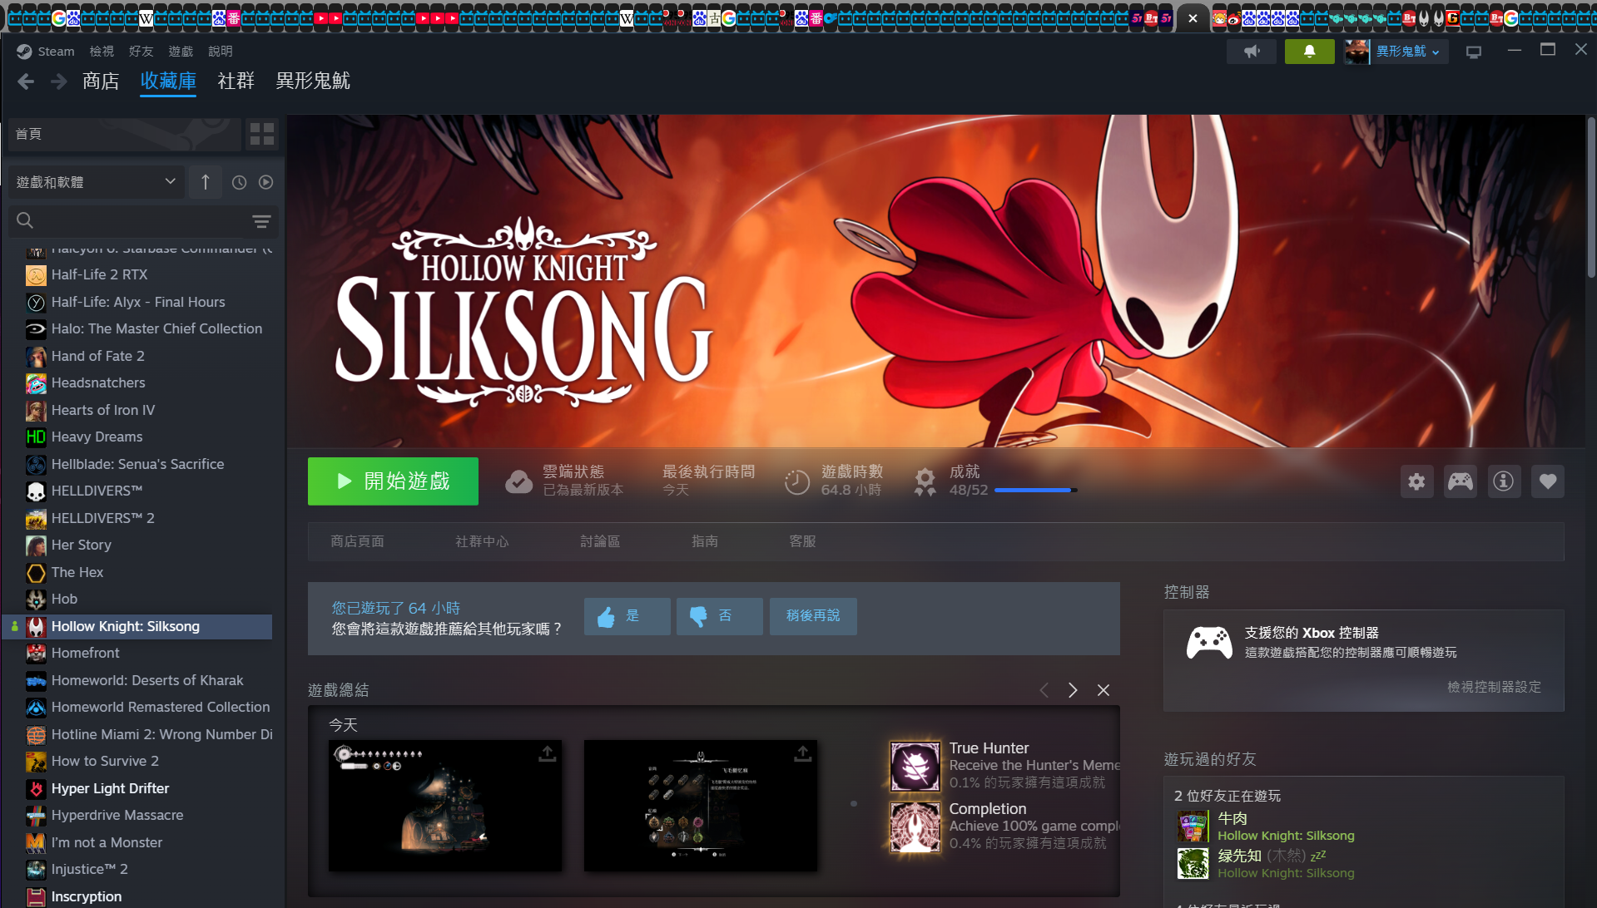Close the active browser tab
The image size is (1597, 908).
[x=1193, y=18]
